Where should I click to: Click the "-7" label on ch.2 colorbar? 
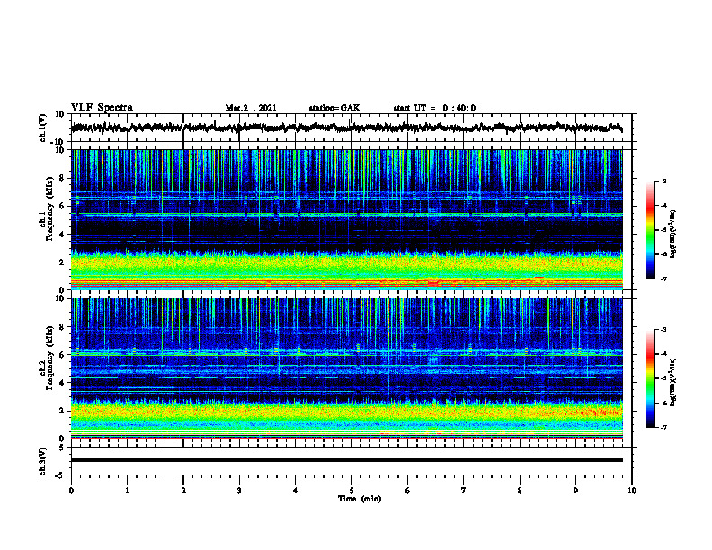pyautogui.click(x=663, y=427)
